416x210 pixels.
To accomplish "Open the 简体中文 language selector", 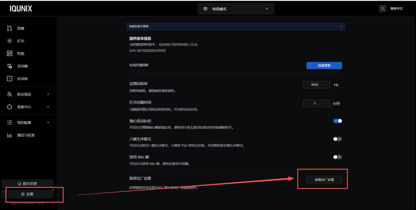I will click(x=397, y=9).
